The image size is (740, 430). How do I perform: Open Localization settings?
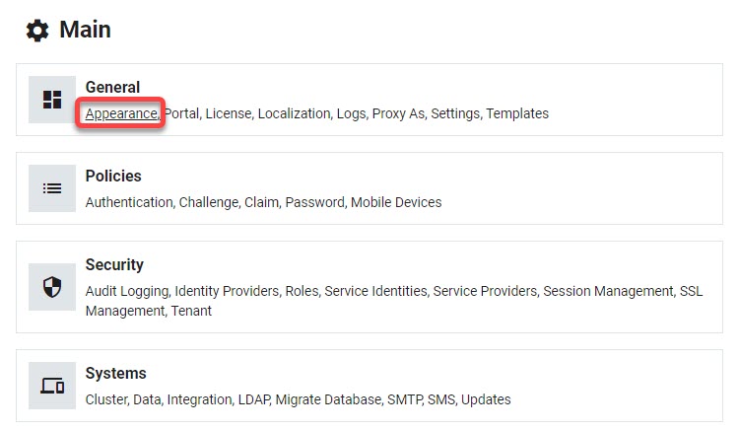(x=294, y=113)
